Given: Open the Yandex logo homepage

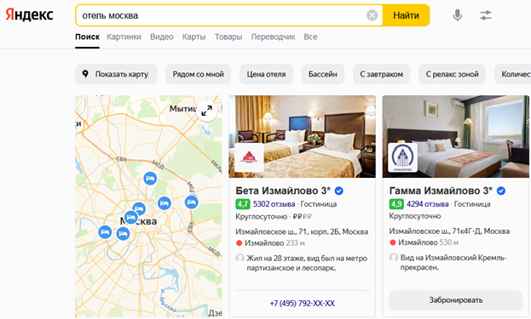Looking at the screenshot, I should point(30,14).
